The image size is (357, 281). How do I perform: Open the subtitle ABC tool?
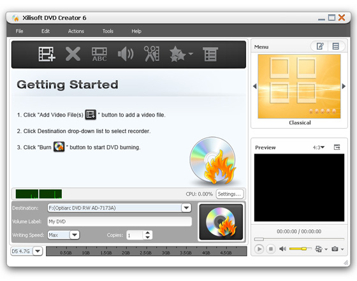(x=99, y=54)
